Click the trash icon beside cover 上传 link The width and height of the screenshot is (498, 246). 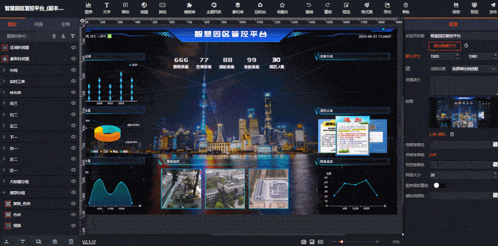tap(452, 134)
